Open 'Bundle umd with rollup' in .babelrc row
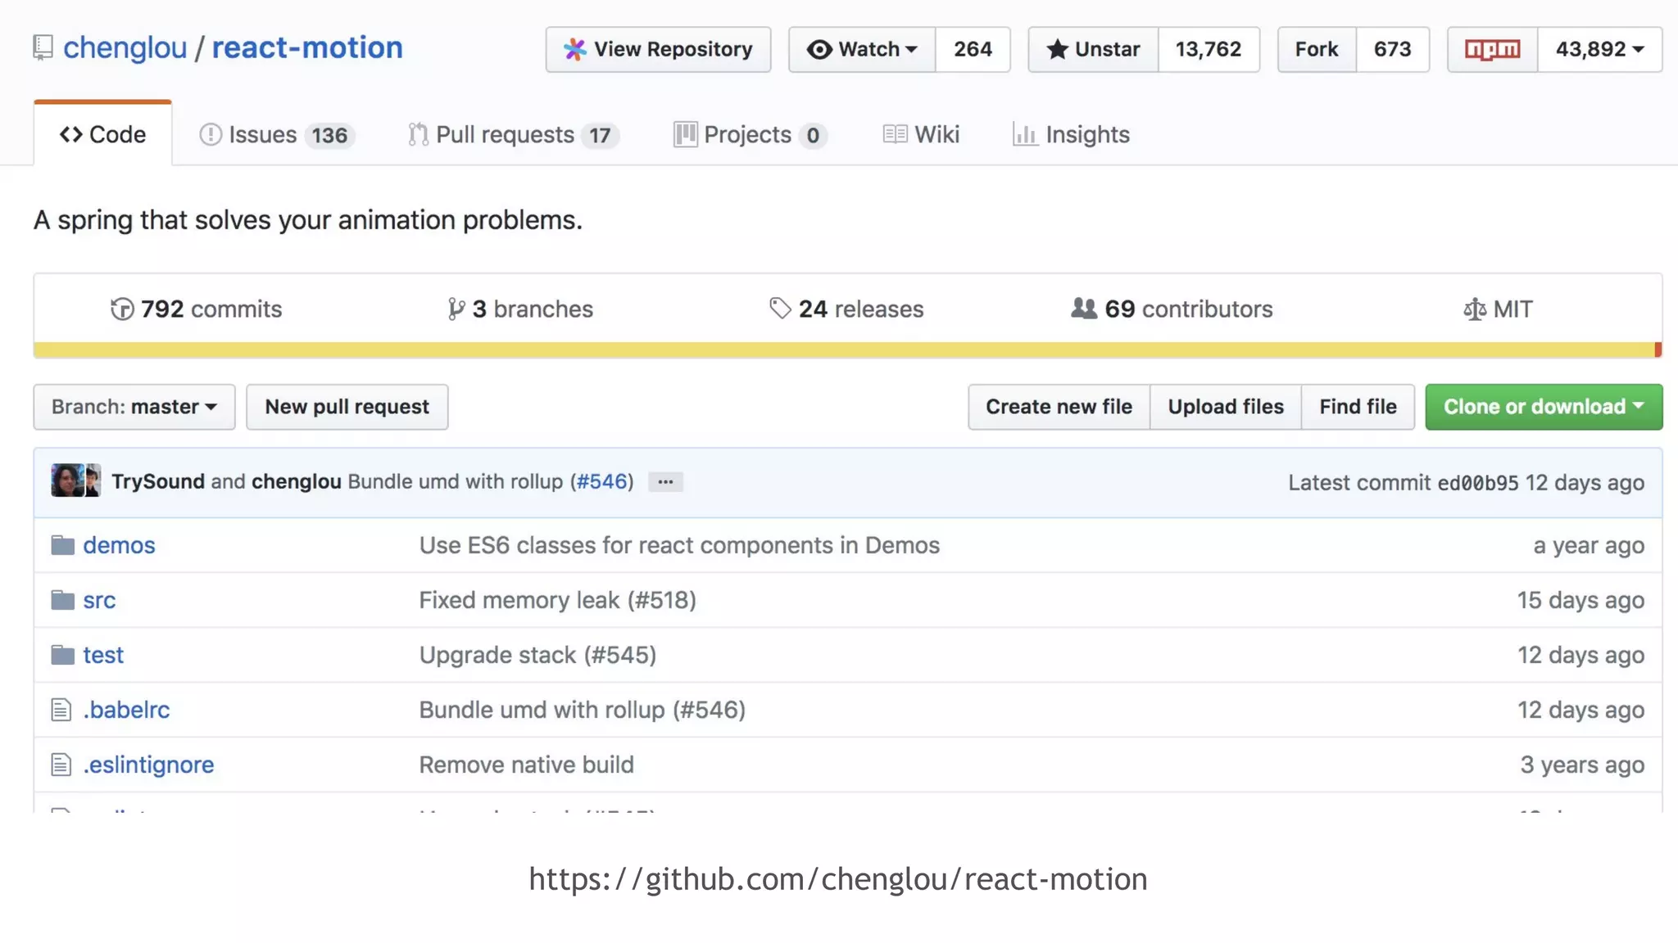 [x=583, y=710]
